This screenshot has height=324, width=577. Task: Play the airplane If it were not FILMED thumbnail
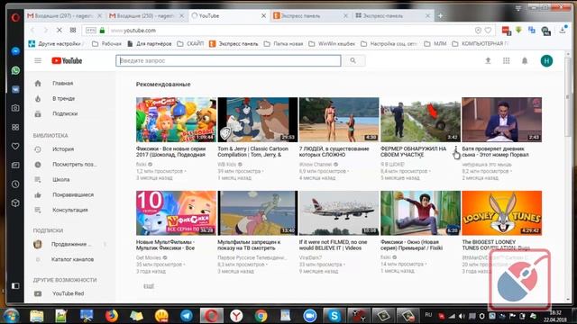pos(339,213)
